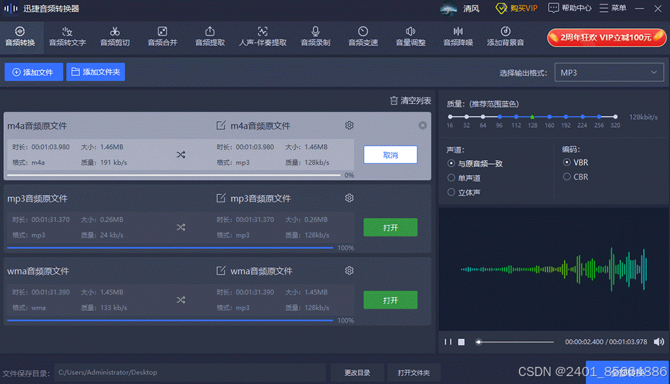Select the mp3音频原文件 source title

(37, 198)
